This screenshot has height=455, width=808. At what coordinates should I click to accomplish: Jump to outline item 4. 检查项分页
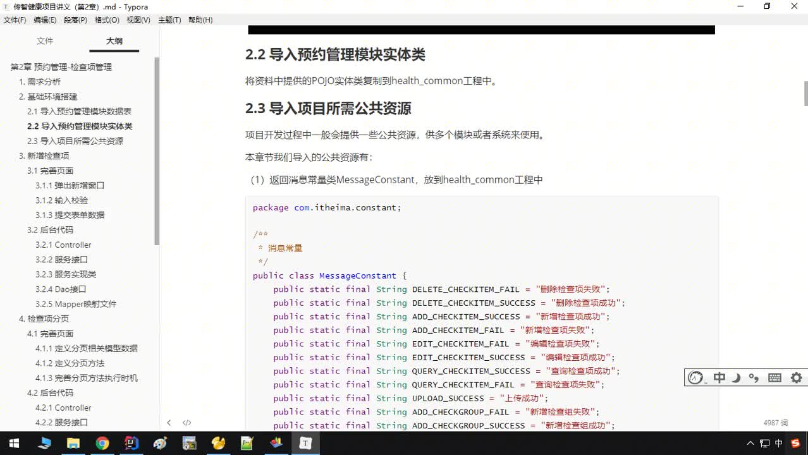click(x=44, y=319)
